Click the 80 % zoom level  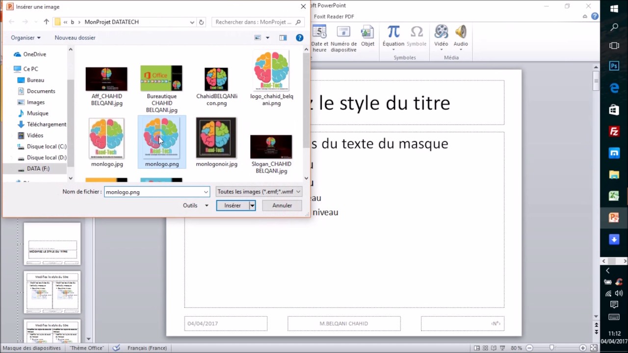[x=516, y=348]
